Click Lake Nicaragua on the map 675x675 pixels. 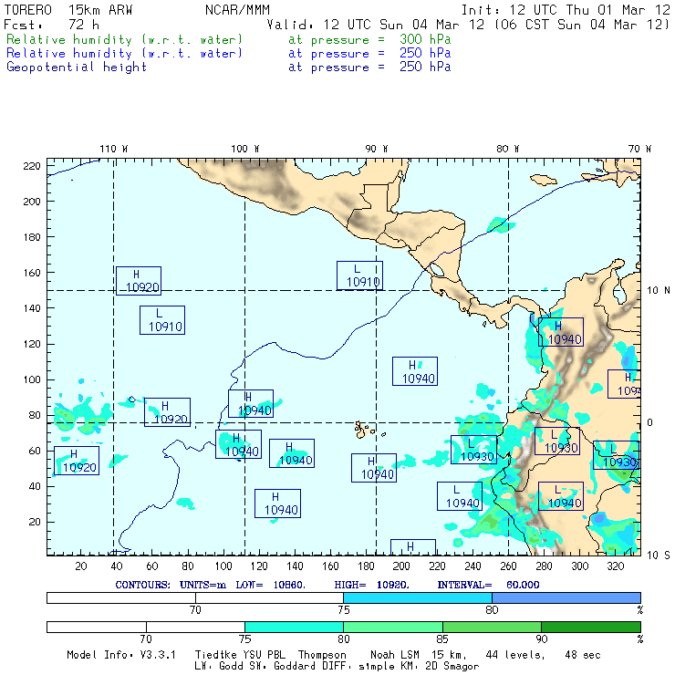coord(437,270)
